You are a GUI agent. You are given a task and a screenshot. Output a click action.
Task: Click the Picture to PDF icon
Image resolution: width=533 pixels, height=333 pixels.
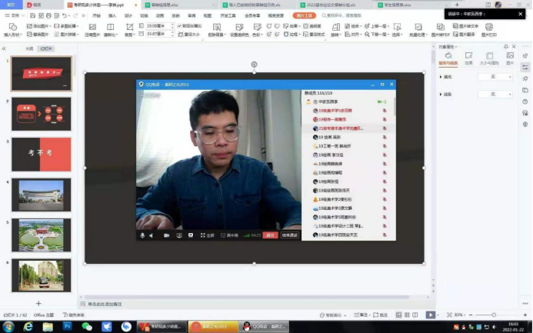440,27
